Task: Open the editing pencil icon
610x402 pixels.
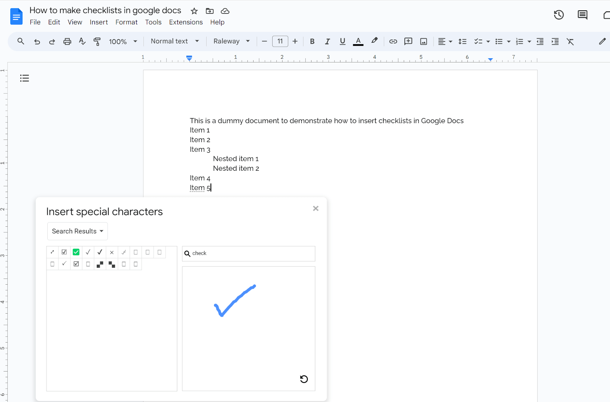Action: (x=602, y=41)
